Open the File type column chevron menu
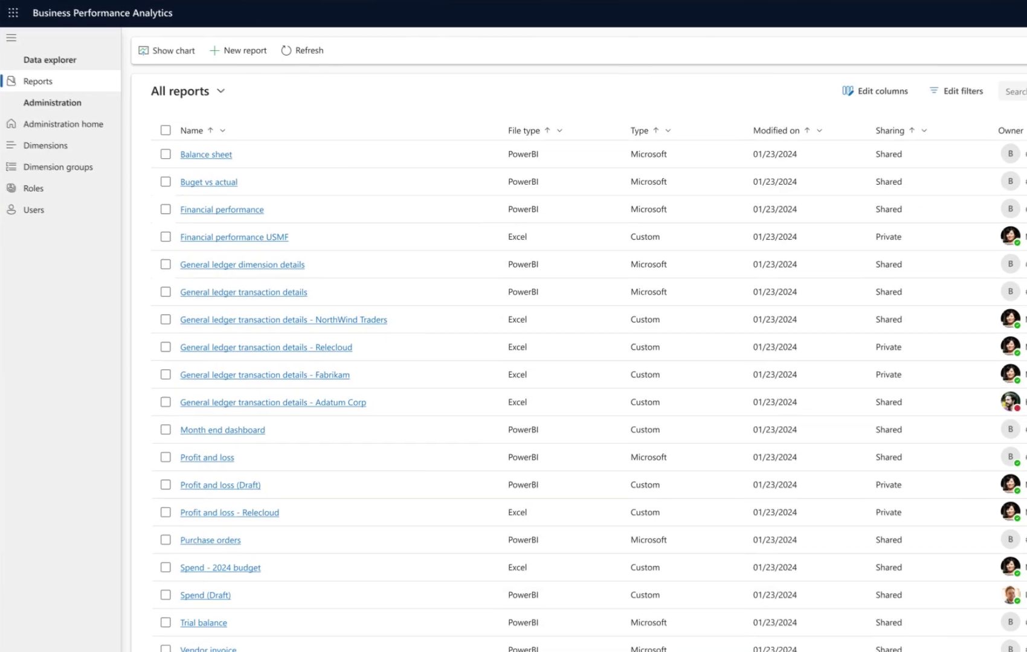 click(559, 130)
